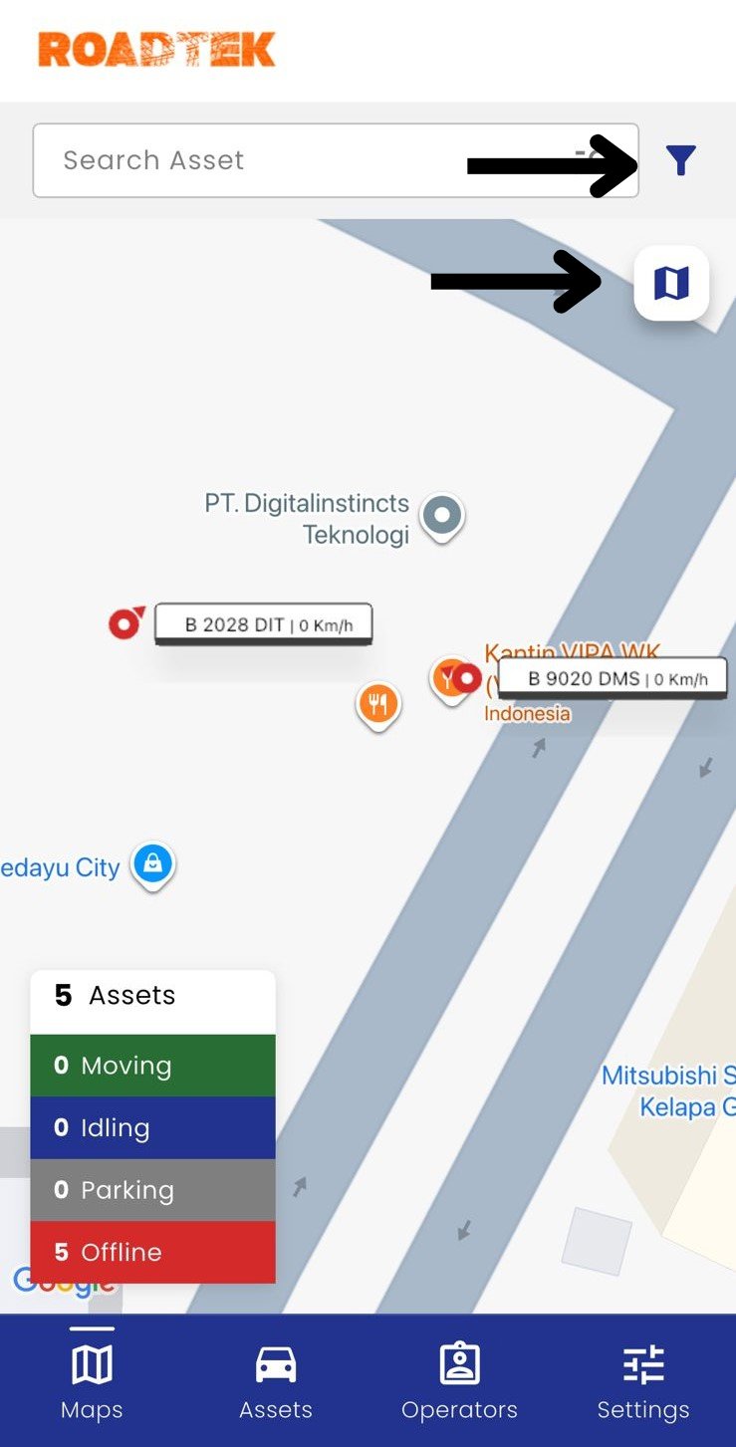Filter by the gray Parking status
736x1447 pixels.
click(152, 1190)
